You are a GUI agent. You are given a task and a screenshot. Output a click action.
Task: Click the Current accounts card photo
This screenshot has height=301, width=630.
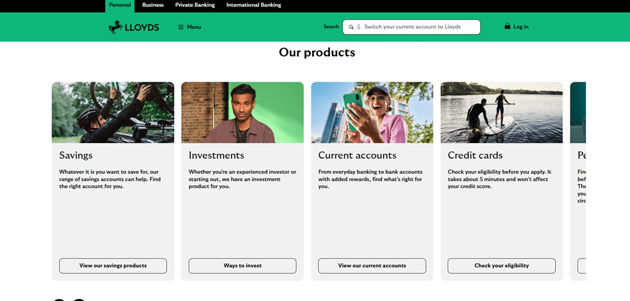372,112
